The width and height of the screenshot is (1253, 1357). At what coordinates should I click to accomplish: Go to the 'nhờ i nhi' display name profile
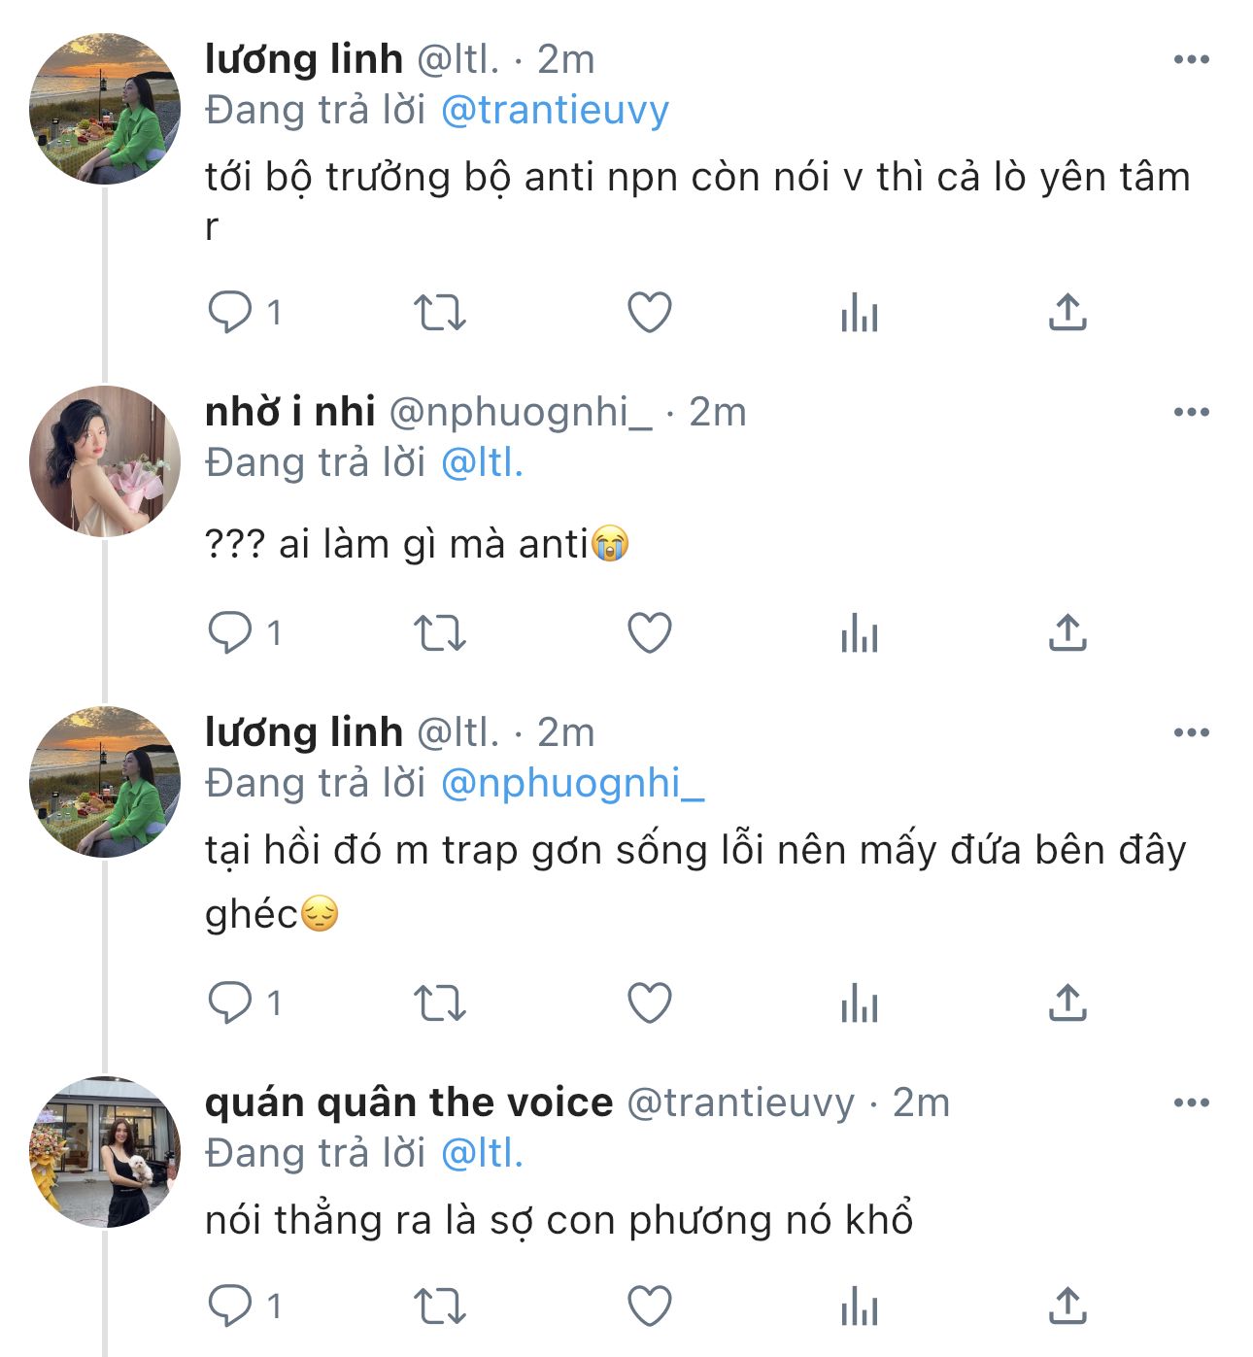coord(289,413)
